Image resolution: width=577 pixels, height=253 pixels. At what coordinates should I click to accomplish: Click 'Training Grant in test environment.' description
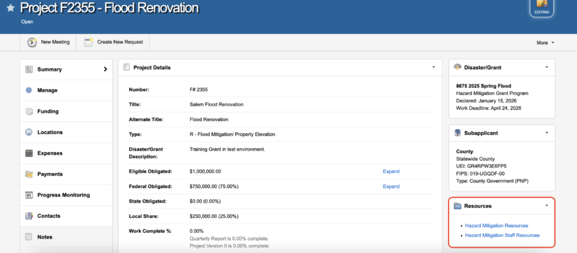(x=227, y=149)
